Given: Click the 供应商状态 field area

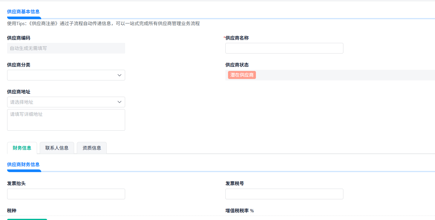Looking at the screenshot, I should pyautogui.click(x=297, y=75).
